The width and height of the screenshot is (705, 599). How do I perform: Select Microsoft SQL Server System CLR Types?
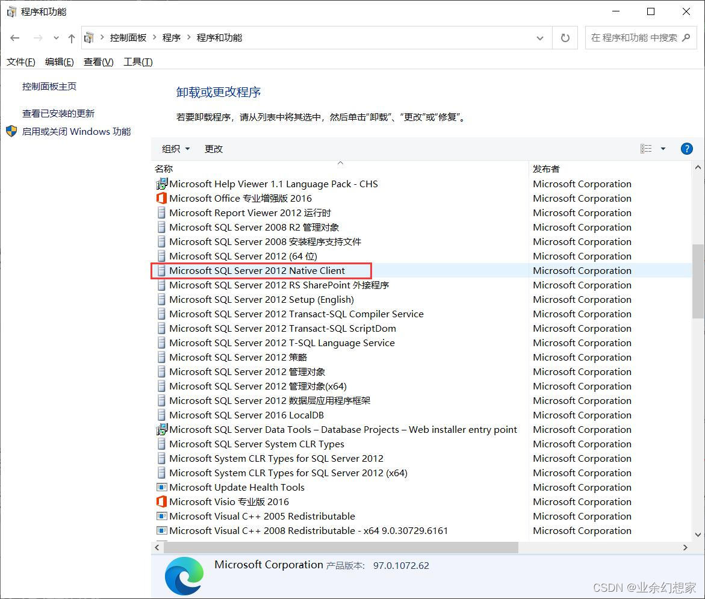[x=256, y=444]
